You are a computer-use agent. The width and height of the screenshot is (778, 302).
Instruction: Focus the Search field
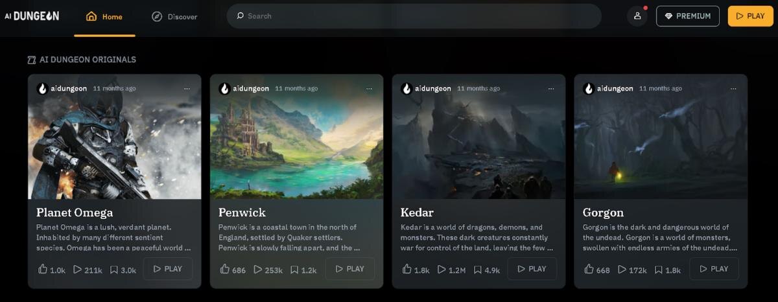(x=414, y=16)
